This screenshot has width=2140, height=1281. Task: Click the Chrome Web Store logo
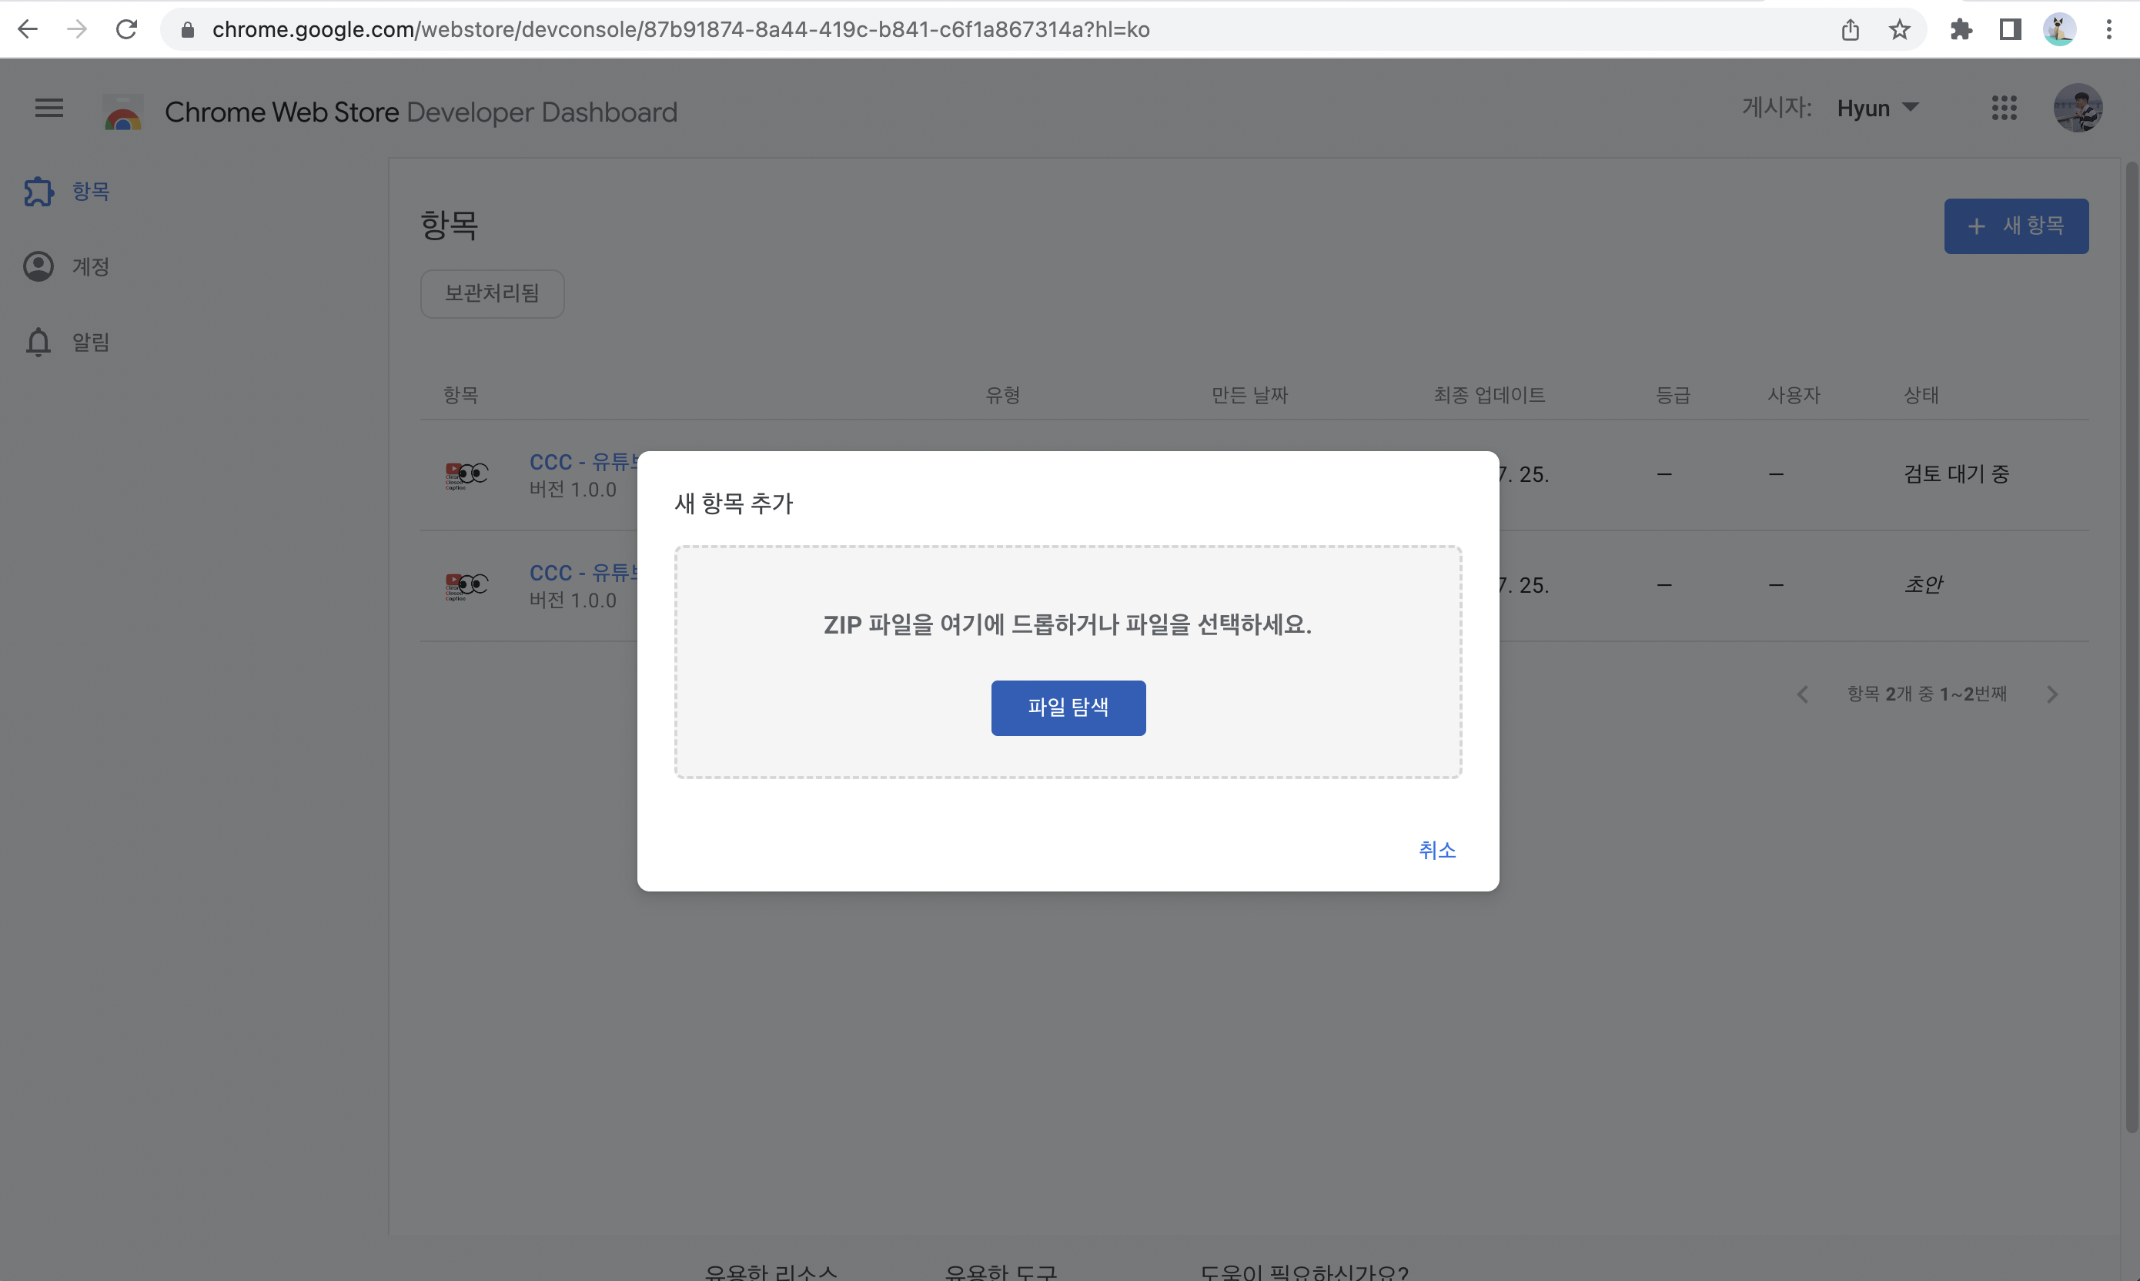122,112
